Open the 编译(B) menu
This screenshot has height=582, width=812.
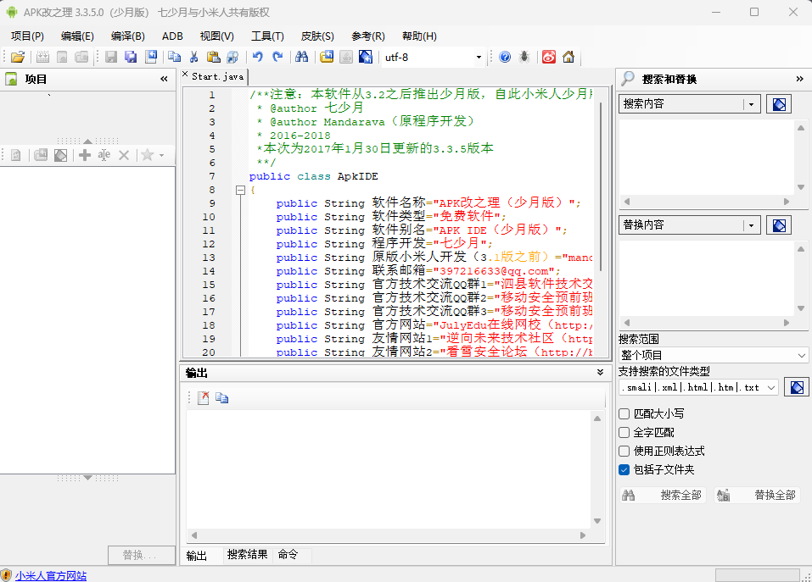click(127, 36)
